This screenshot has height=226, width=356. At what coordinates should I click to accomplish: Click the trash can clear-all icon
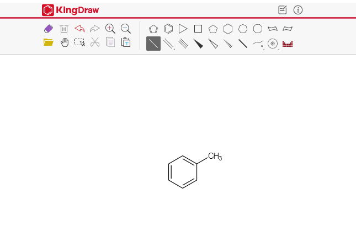(64, 29)
